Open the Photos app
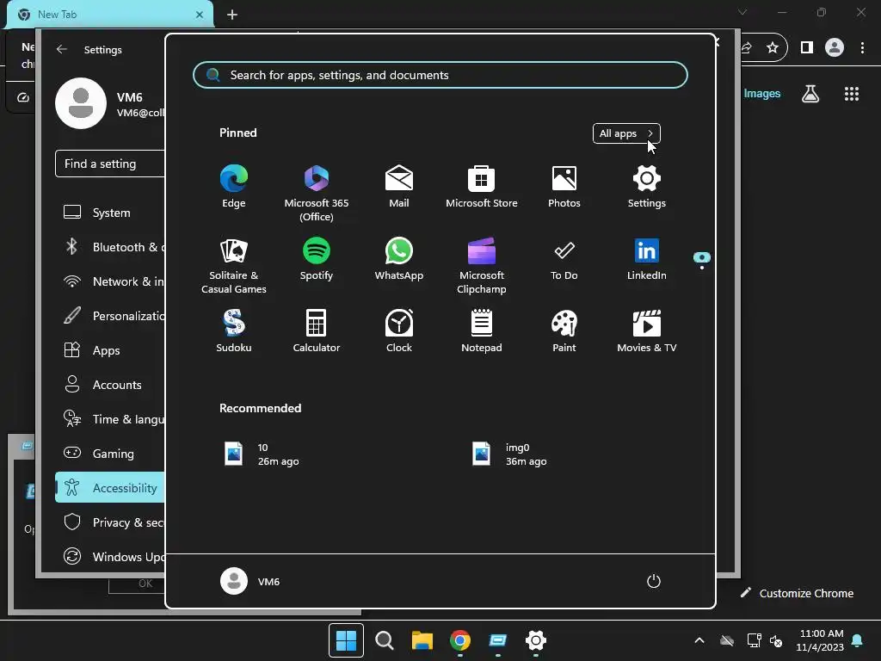This screenshot has width=881, height=661. tap(564, 187)
